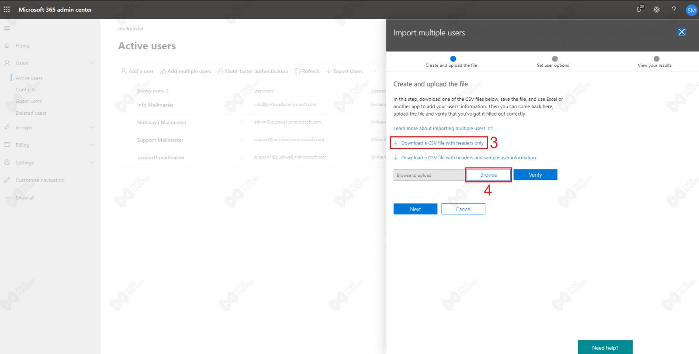699x354 pixels.
Task: Sort by Display name arrow
Action: pyautogui.click(x=167, y=91)
